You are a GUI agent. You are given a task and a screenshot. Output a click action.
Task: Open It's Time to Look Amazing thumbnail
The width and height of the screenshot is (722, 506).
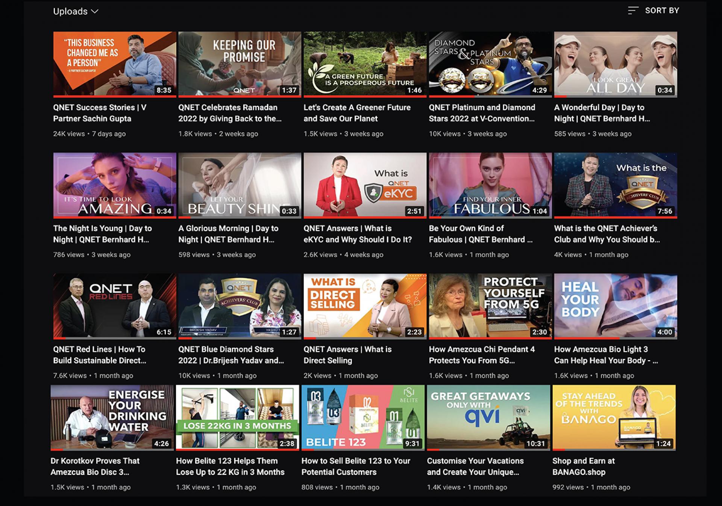pos(115,185)
